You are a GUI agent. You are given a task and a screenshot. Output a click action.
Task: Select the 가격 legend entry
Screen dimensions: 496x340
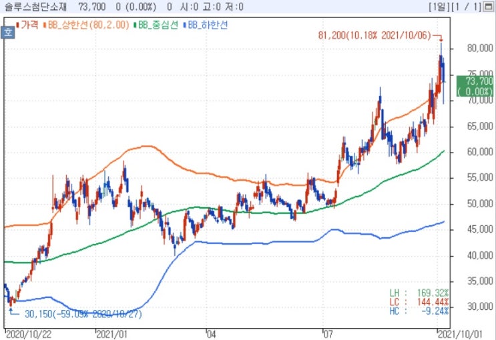tap(29, 25)
